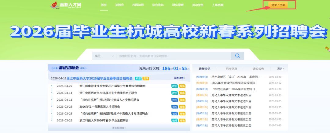This screenshot has height=133, width=330.
Task: Click 查看详情 link for the featured job fair
Action: click(x=180, y=78)
